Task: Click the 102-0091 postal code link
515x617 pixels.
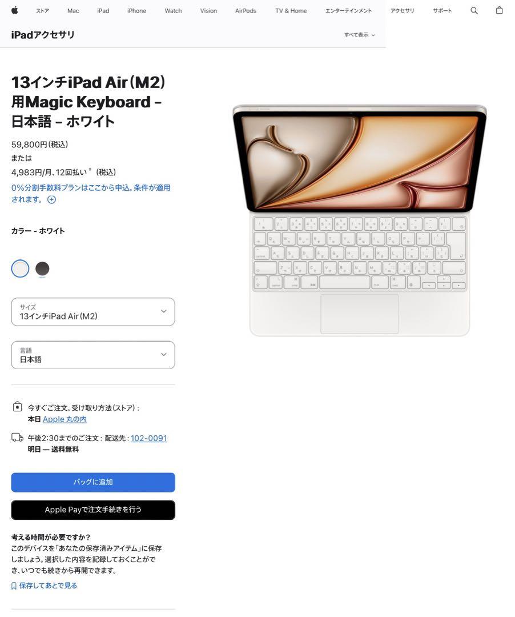Action: 148,438
